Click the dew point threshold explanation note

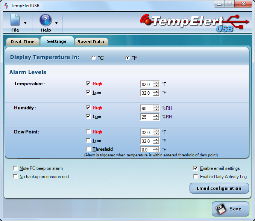tap(151, 155)
